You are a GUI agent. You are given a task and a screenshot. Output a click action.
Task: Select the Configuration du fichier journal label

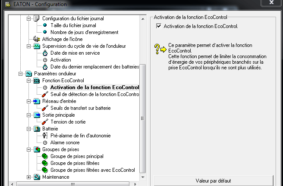pyautogui.click(x=73, y=19)
